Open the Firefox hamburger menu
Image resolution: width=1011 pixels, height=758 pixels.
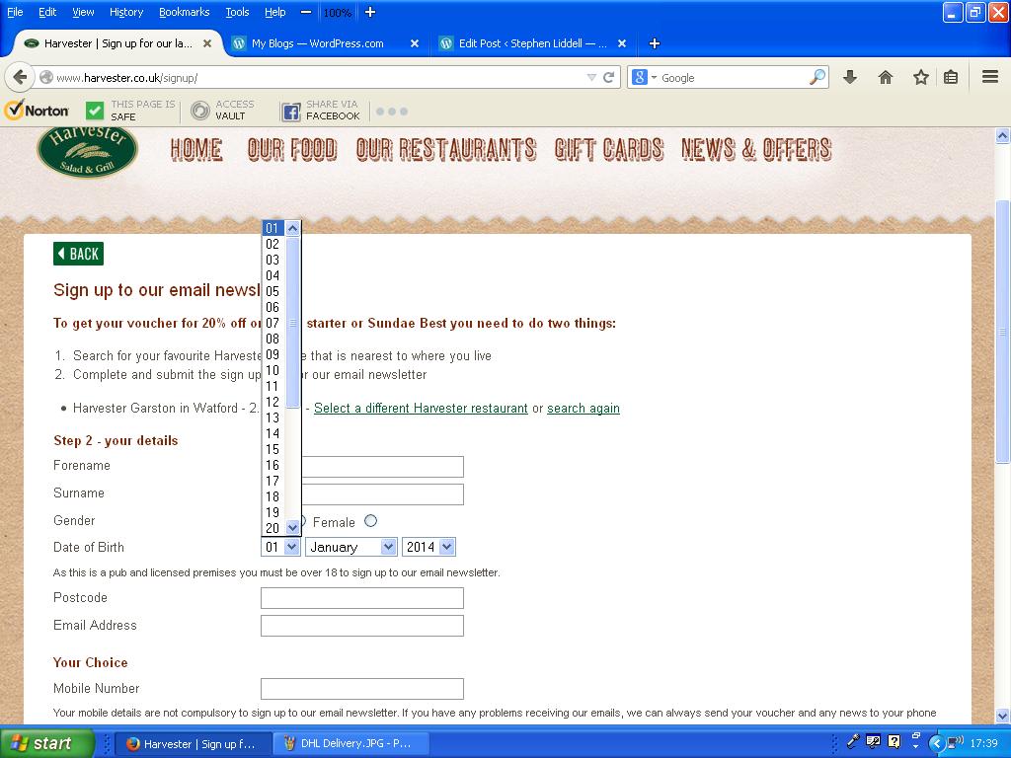pos(989,77)
